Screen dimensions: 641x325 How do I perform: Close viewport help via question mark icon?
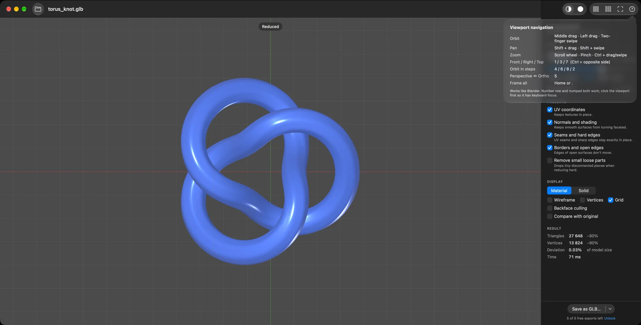point(632,9)
